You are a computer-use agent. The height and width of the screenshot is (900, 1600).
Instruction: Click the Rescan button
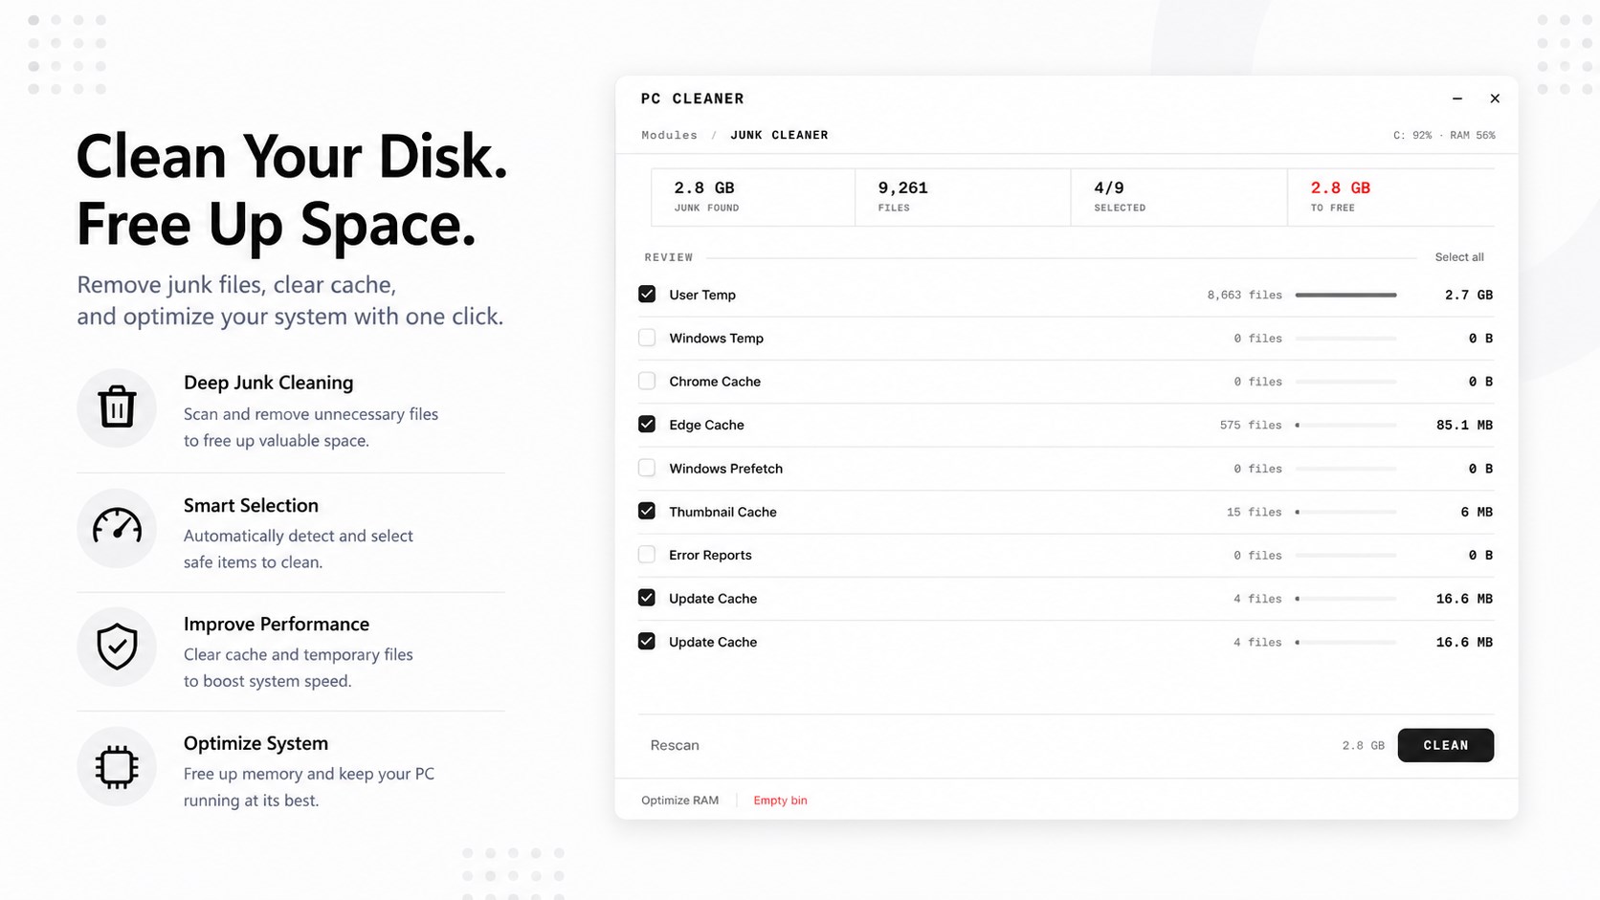675,745
